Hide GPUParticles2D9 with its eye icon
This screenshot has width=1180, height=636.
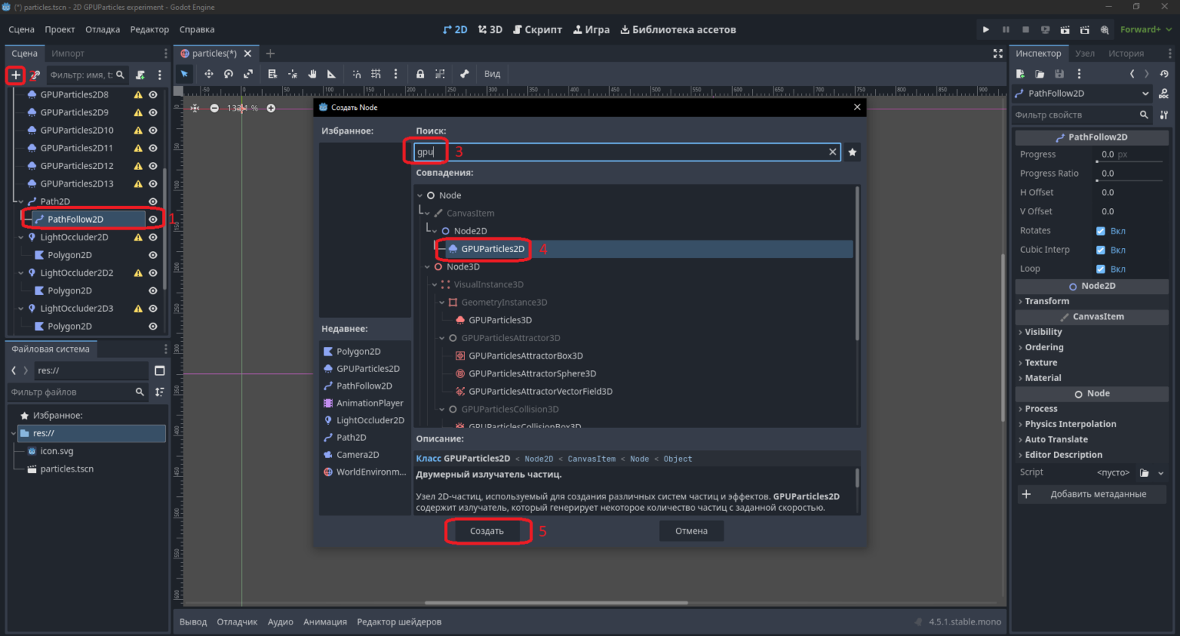(x=153, y=113)
